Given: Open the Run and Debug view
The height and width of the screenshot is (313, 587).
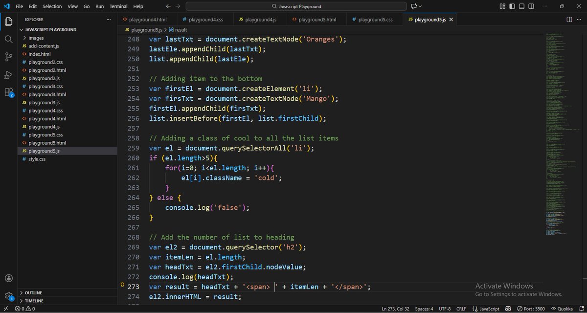Looking at the screenshot, I should point(8,74).
